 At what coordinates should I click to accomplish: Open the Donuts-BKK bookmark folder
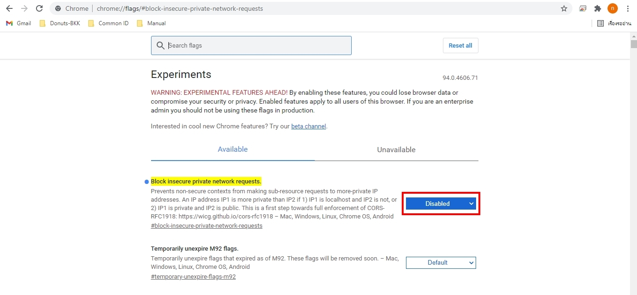pyautogui.click(x=60, y=23)
